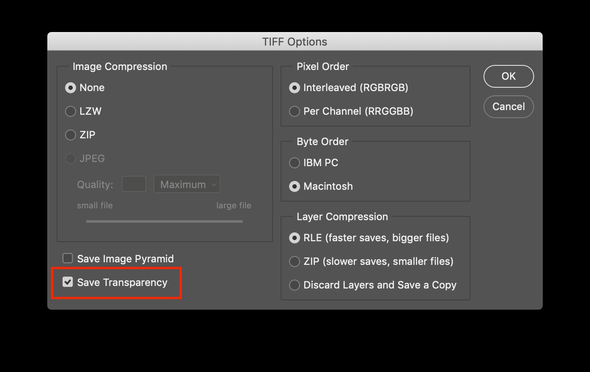Uncheck the Save Transparency option
The image size is (590, 372).
(x=68, y=282)
